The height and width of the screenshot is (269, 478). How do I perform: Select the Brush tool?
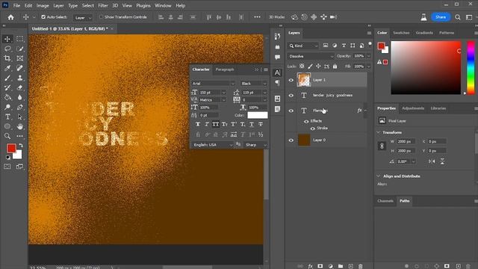7,78
